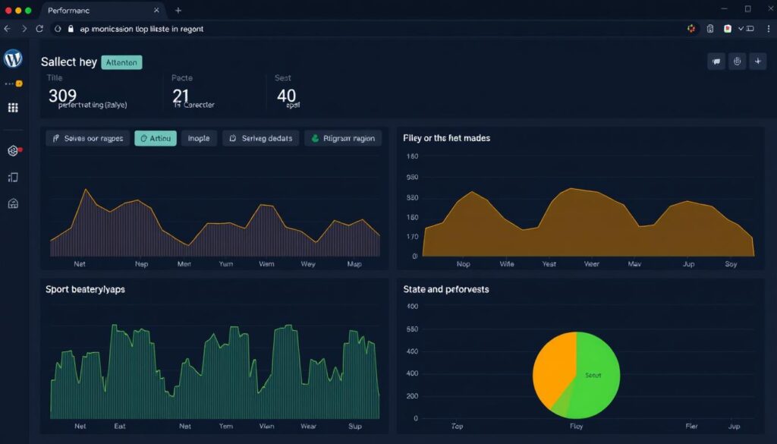Open the apps grid icon in sidebar

(13, 108)
